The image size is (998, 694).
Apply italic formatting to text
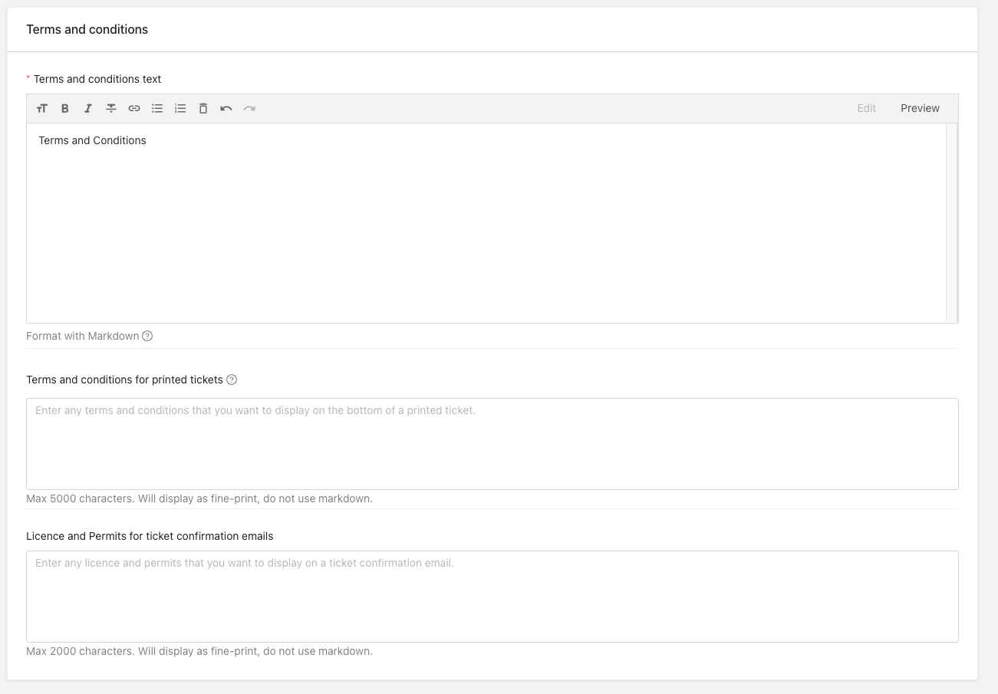(x=88, y=109)
